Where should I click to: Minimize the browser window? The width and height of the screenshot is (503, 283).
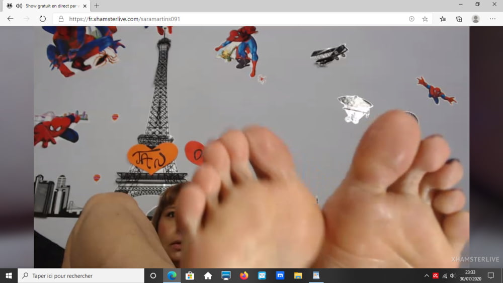(x=461, y=5)
